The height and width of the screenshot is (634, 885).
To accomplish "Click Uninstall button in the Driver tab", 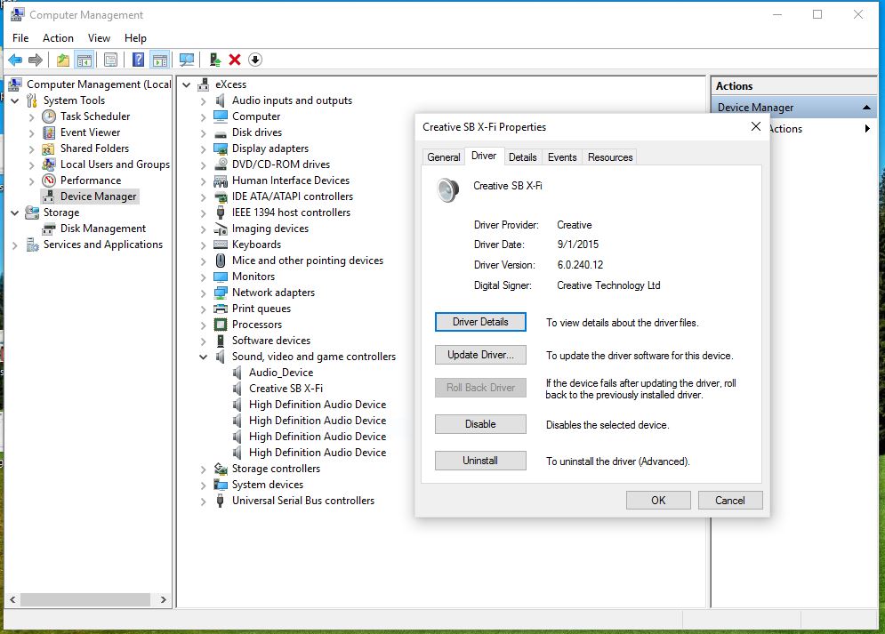I will [480, 461].
